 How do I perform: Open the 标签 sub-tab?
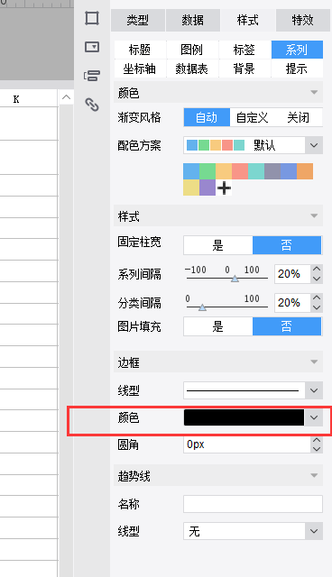244,50
